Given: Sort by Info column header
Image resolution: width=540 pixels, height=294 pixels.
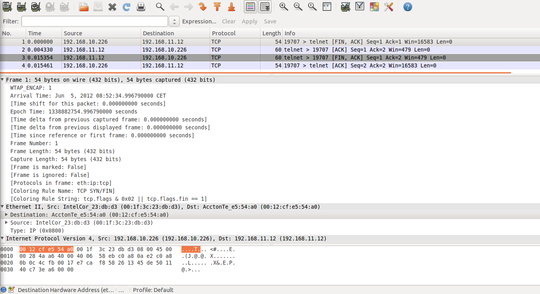Looking at the screenshot, I should tap(411, 33).
